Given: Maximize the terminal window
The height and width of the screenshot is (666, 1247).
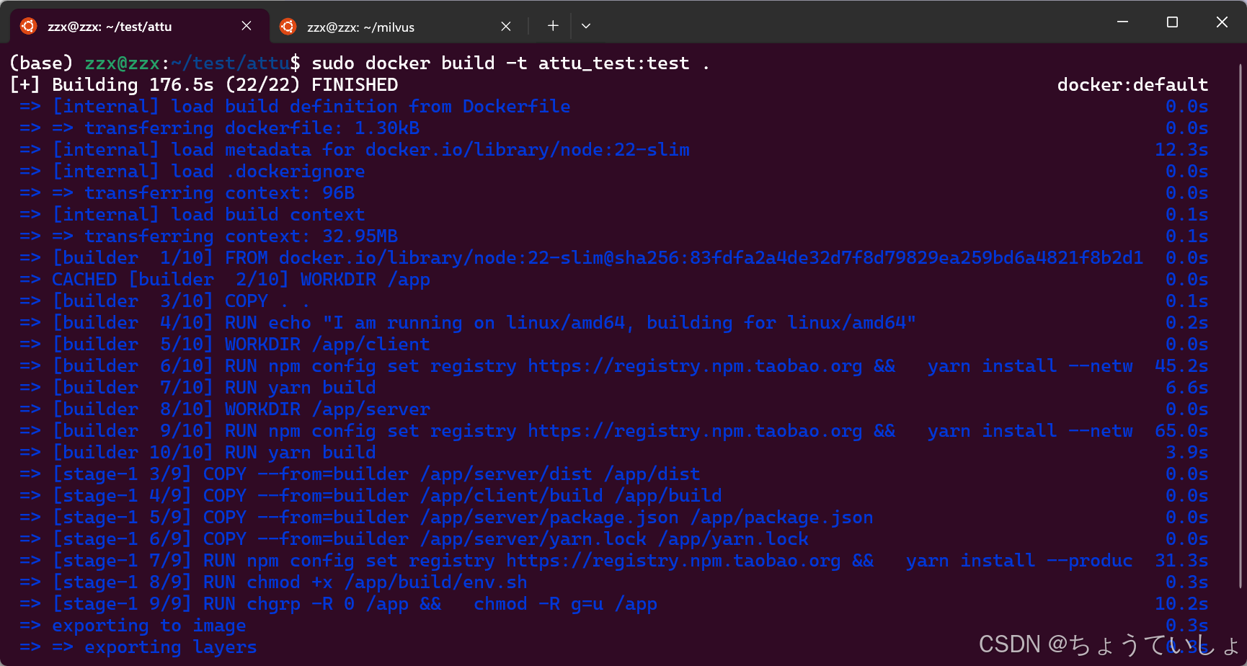Looking at the screenshot, I should (x=1172, y=22).
